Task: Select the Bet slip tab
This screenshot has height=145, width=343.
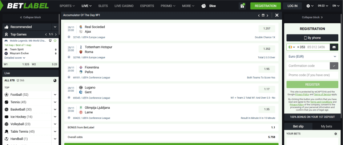Action: click(298, 126)
